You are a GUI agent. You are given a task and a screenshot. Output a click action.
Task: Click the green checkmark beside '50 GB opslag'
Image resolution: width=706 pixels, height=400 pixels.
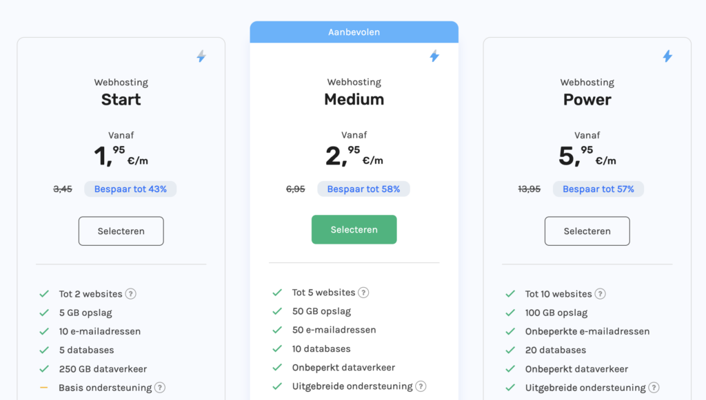pyautogui.click(x=277, y=311)
